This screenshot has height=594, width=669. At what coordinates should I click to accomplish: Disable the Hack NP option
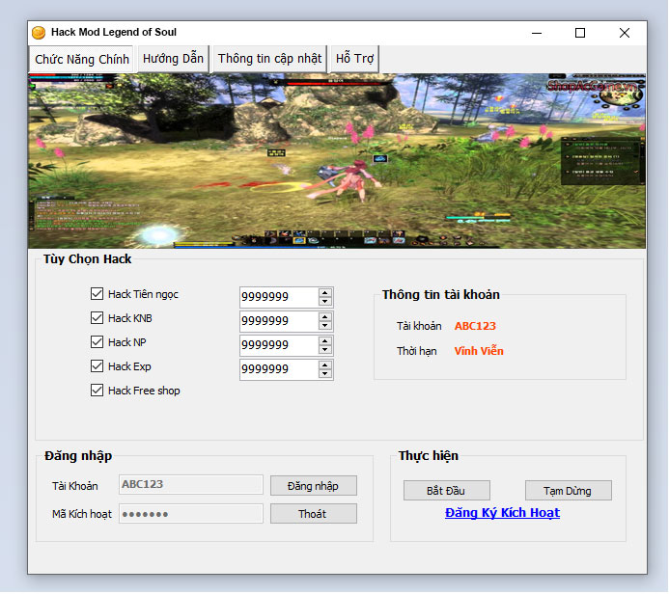point(97,342)
